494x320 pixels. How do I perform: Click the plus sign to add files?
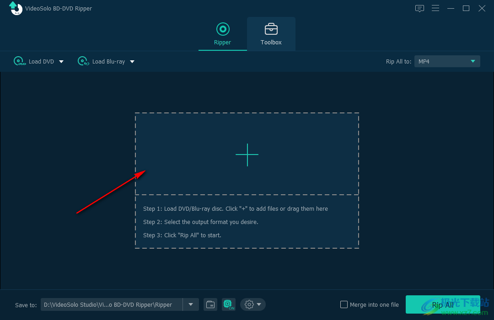247,155
